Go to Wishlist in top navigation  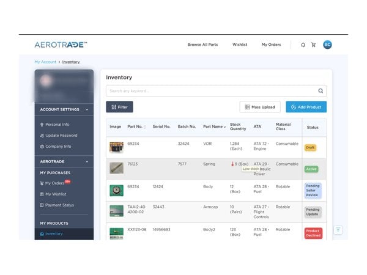(240, 45)
